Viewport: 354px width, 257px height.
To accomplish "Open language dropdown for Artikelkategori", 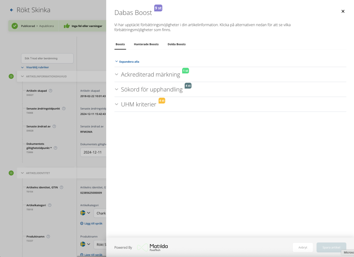I will coord(88,213).
